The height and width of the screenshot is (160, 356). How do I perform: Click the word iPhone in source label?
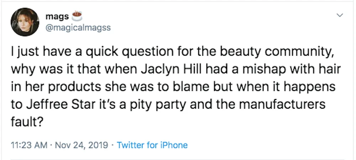coord(174,145)
